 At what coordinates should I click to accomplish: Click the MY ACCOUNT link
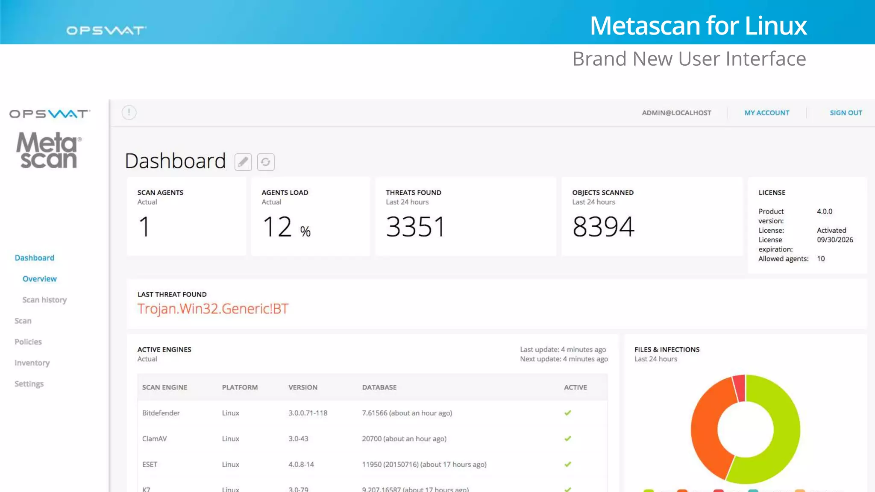(767, 113)
